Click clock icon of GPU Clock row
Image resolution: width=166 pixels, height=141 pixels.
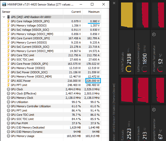click(8, 89)
